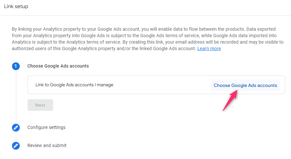
Task: Click the blue step 1 number circle
Action: [16, 66]
